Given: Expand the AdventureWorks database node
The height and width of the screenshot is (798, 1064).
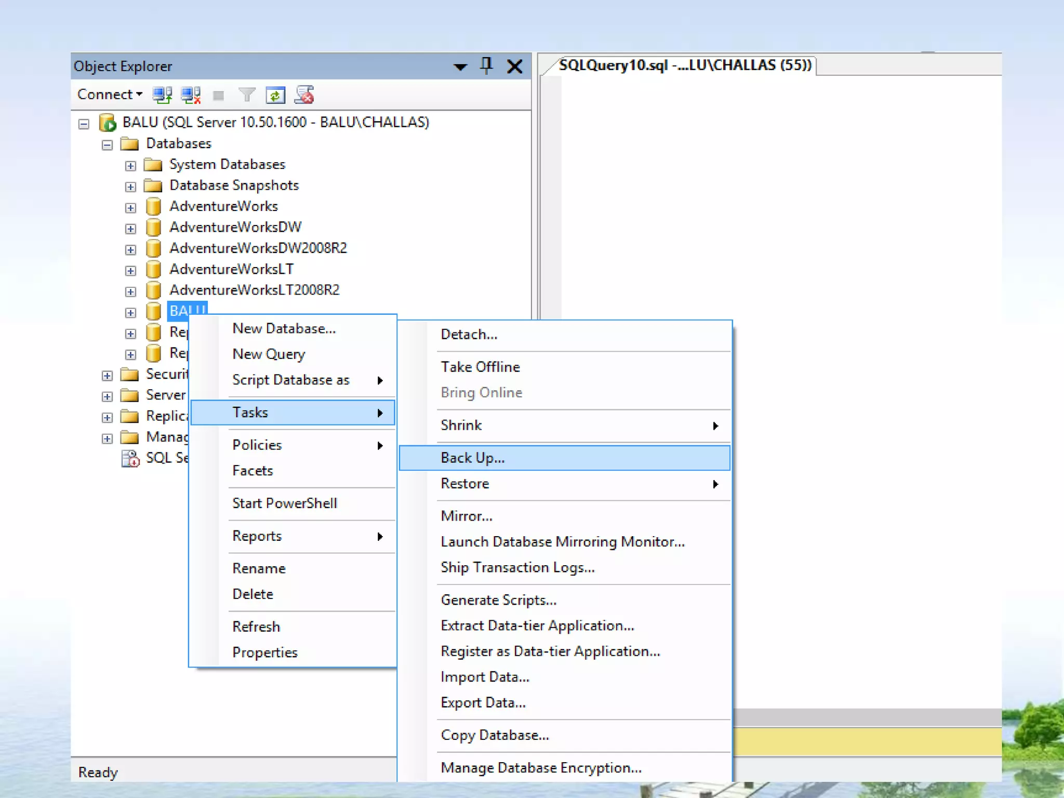Looking at the screenshot, I should click(x=130, y=208).
